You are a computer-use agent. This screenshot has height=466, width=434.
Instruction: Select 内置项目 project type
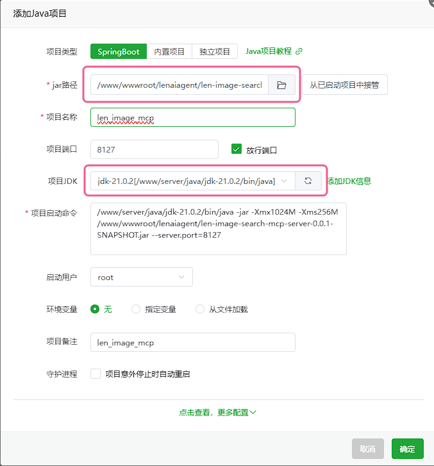[169, 51]
